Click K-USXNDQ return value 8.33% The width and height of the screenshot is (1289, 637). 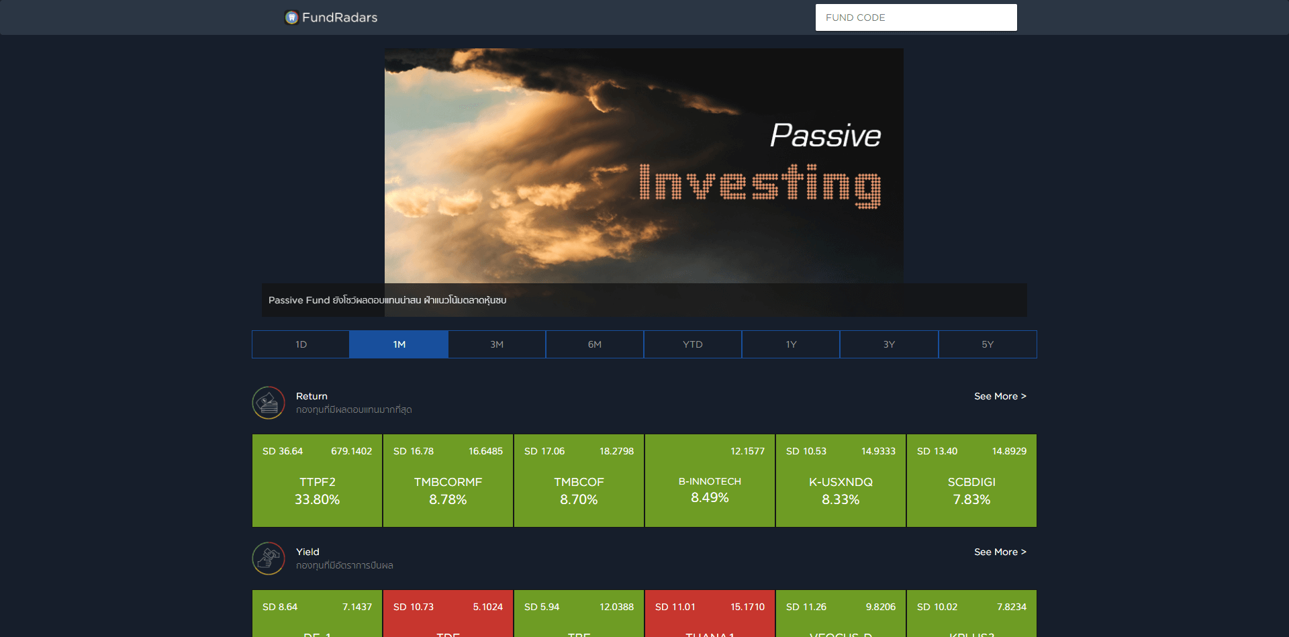841,499
